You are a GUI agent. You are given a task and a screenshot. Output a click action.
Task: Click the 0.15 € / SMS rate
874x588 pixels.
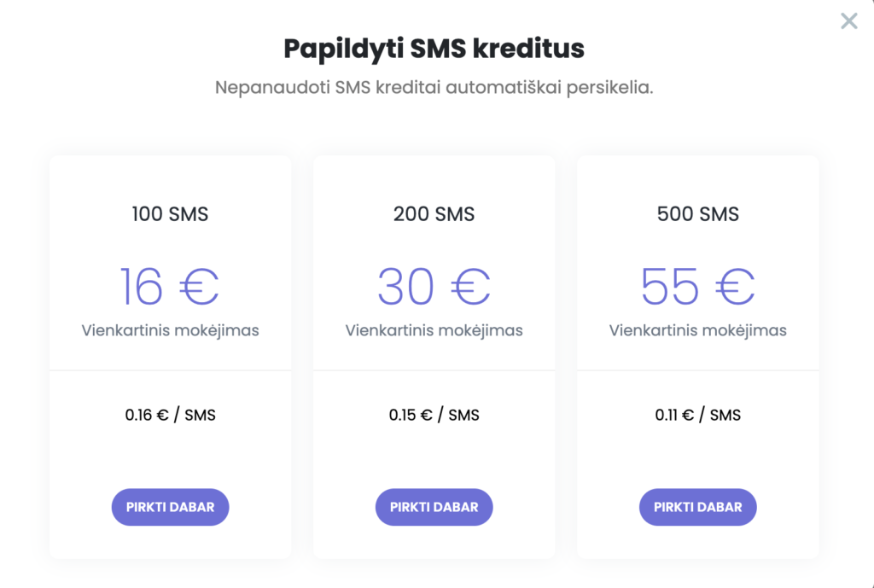click(434, 416)
